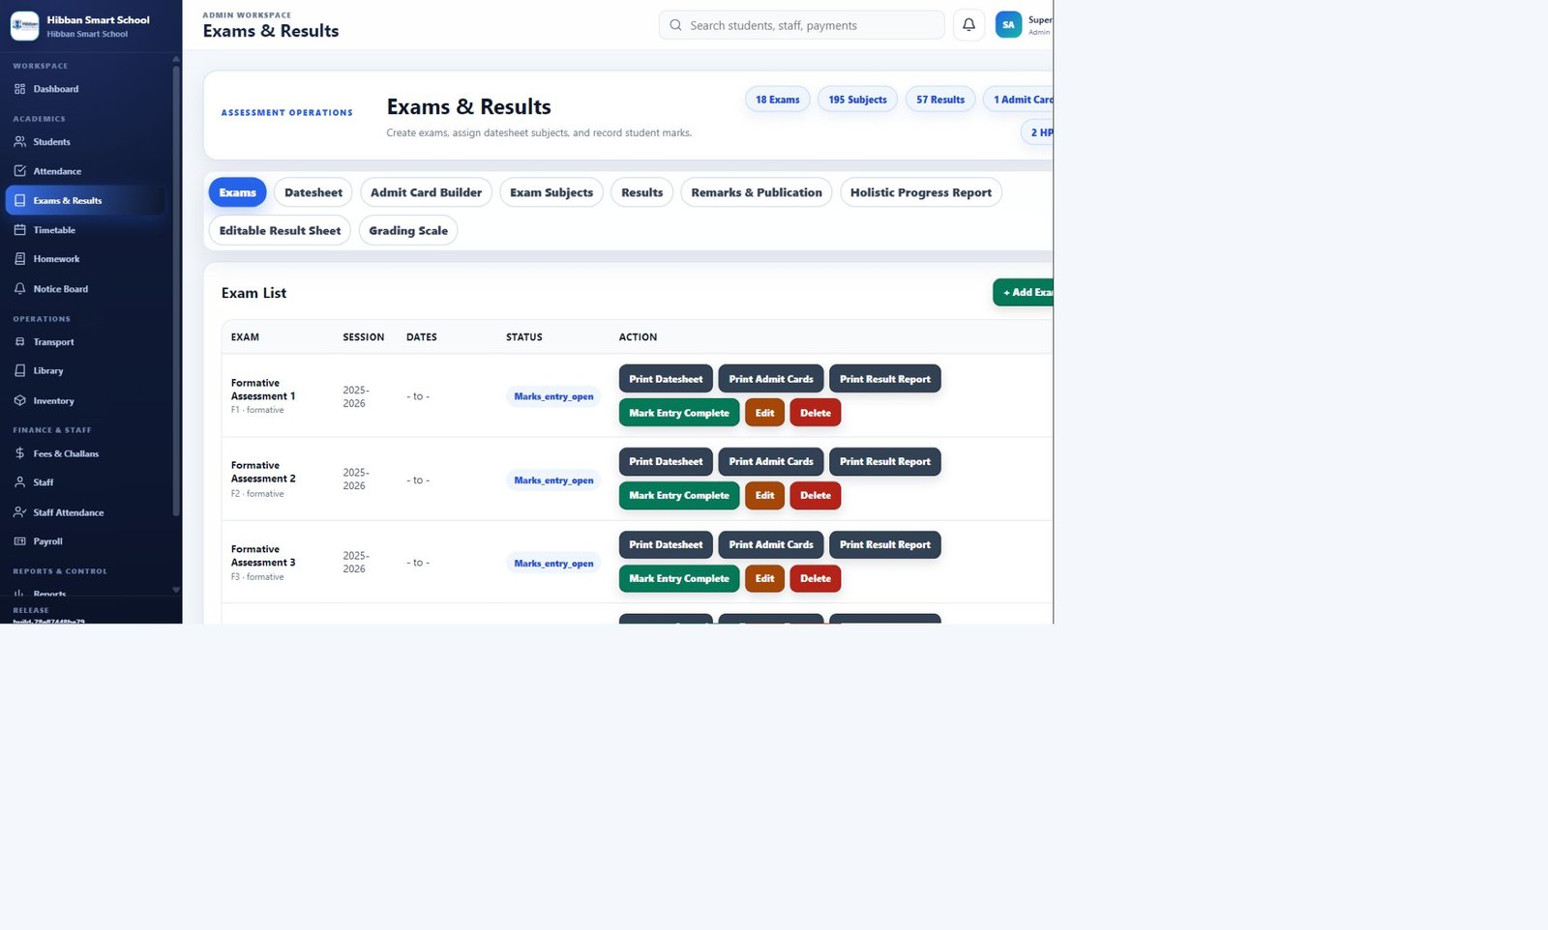Image resolution: width=1548 pixels, height=930 pixels.
Task: Edit Formative Assessment 3
Action: (x=764, y=579)
